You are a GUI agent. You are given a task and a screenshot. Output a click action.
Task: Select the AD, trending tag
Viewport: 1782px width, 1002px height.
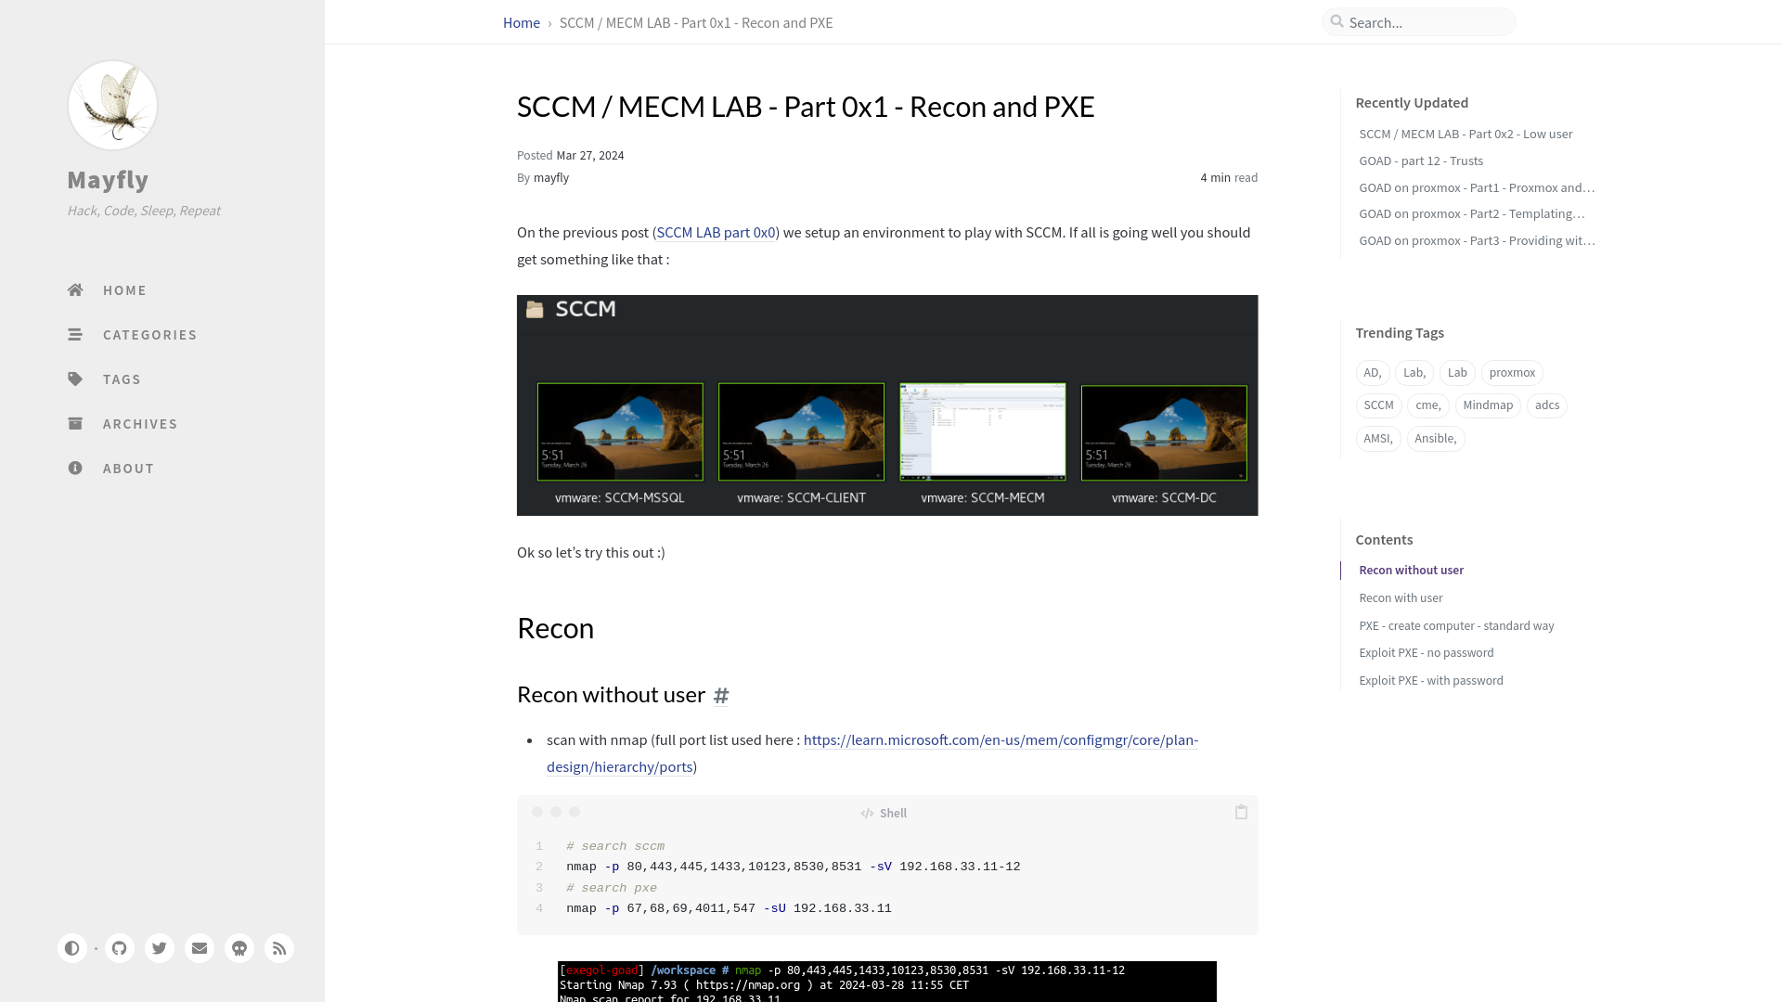[1373, 373]
